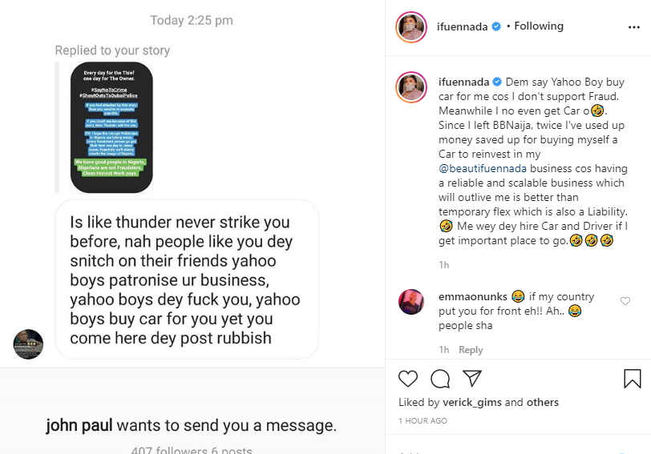
Task: Open the emmaonunks username link
Action: tap(473, 296)
